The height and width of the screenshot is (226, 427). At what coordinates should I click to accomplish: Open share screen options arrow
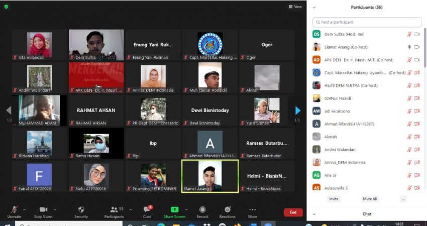point(186,209)
